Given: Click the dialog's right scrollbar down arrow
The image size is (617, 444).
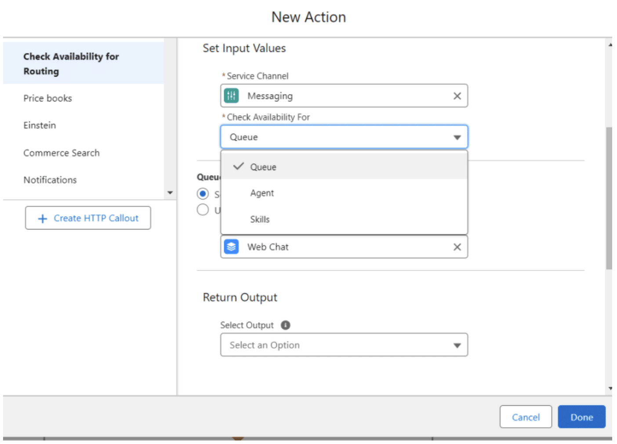Looking at the screenshot, I should click(x=609, y=388).
